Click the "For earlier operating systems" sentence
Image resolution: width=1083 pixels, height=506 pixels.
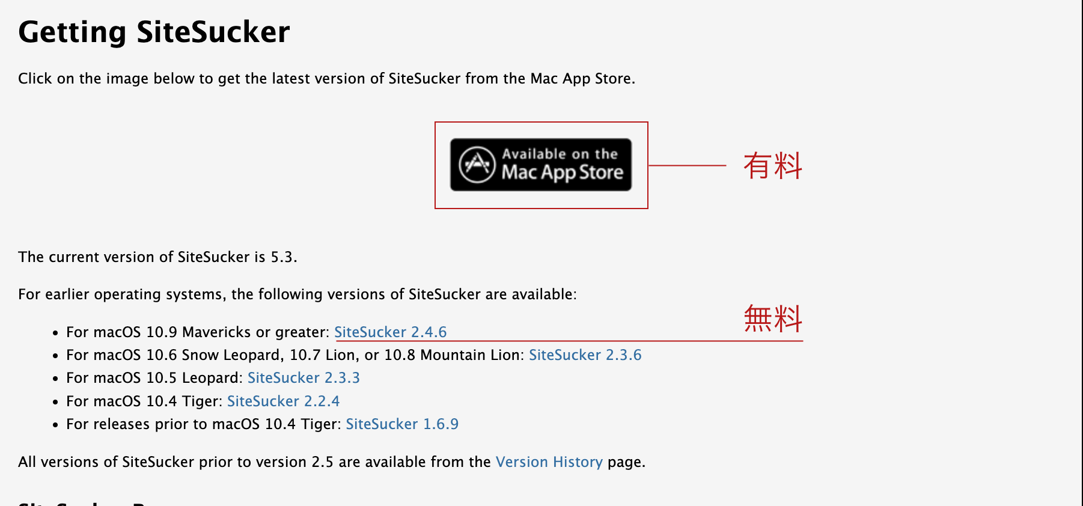click(297, 294)
